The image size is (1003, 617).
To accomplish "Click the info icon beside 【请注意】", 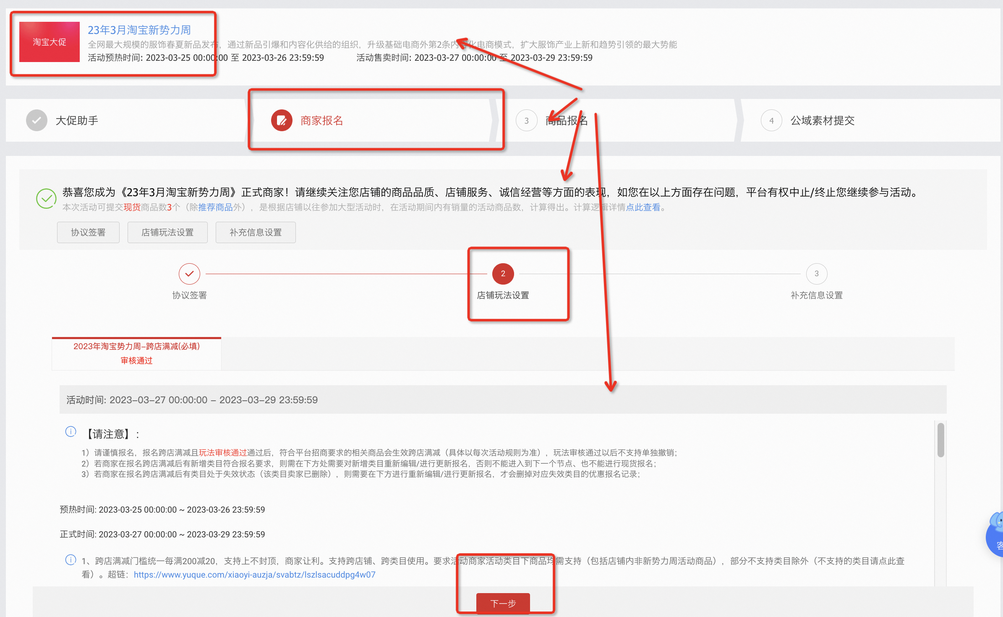I will (x=71, y=431).
